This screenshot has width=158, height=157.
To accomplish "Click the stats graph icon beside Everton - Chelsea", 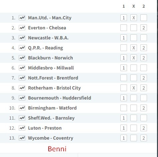I will [x=22, y=28].
